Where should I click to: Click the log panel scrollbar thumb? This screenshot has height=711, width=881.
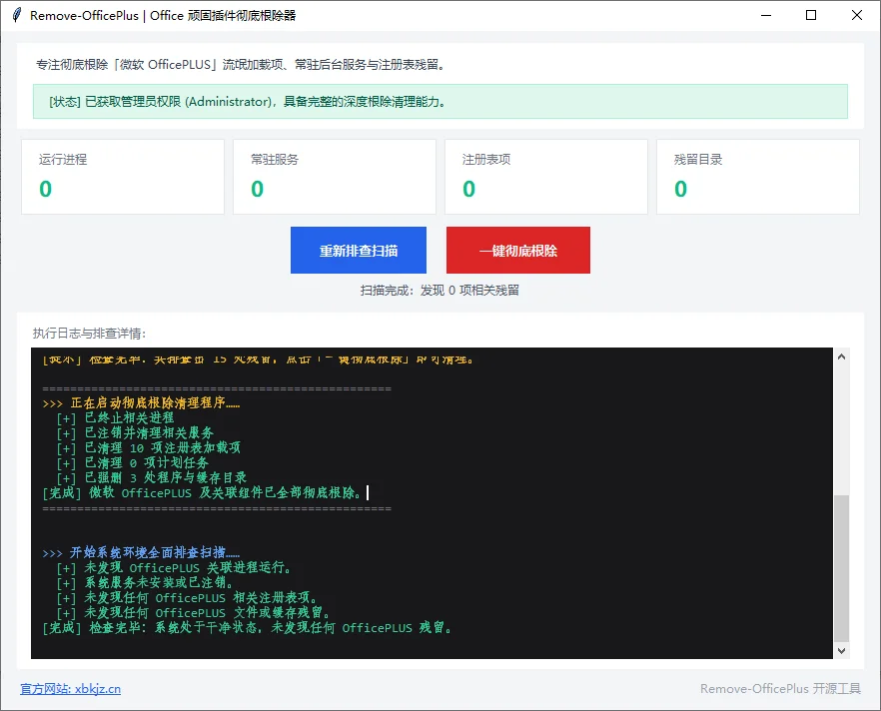841,568
